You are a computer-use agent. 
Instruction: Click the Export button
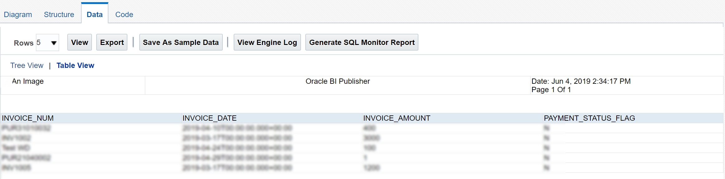pyautogui.click(x=112, y=43)
